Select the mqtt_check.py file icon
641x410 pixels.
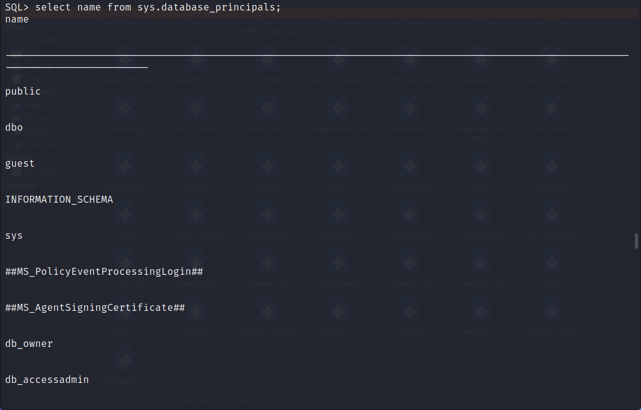pos(196,107)
